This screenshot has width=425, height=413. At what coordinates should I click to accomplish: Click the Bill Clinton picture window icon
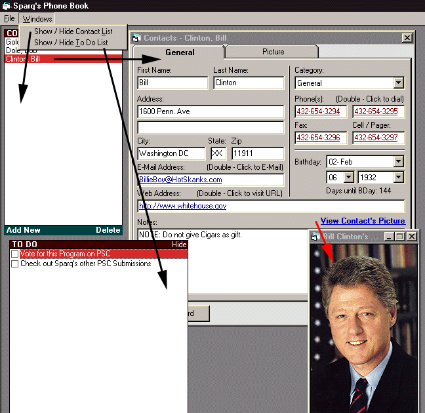click(x=315, y=236)
